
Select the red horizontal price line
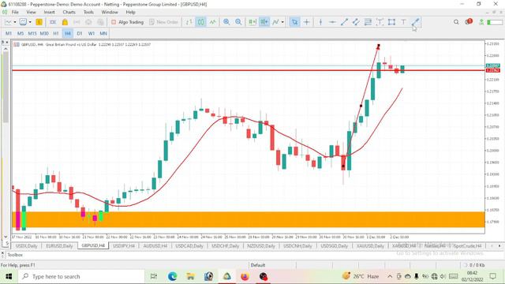point(248,70)
